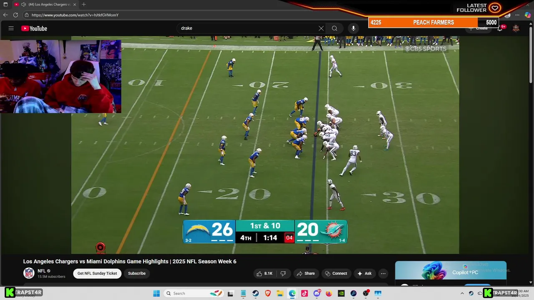Click the video player to pause
This screenshot has height=300, width=534.
(265, 145)
